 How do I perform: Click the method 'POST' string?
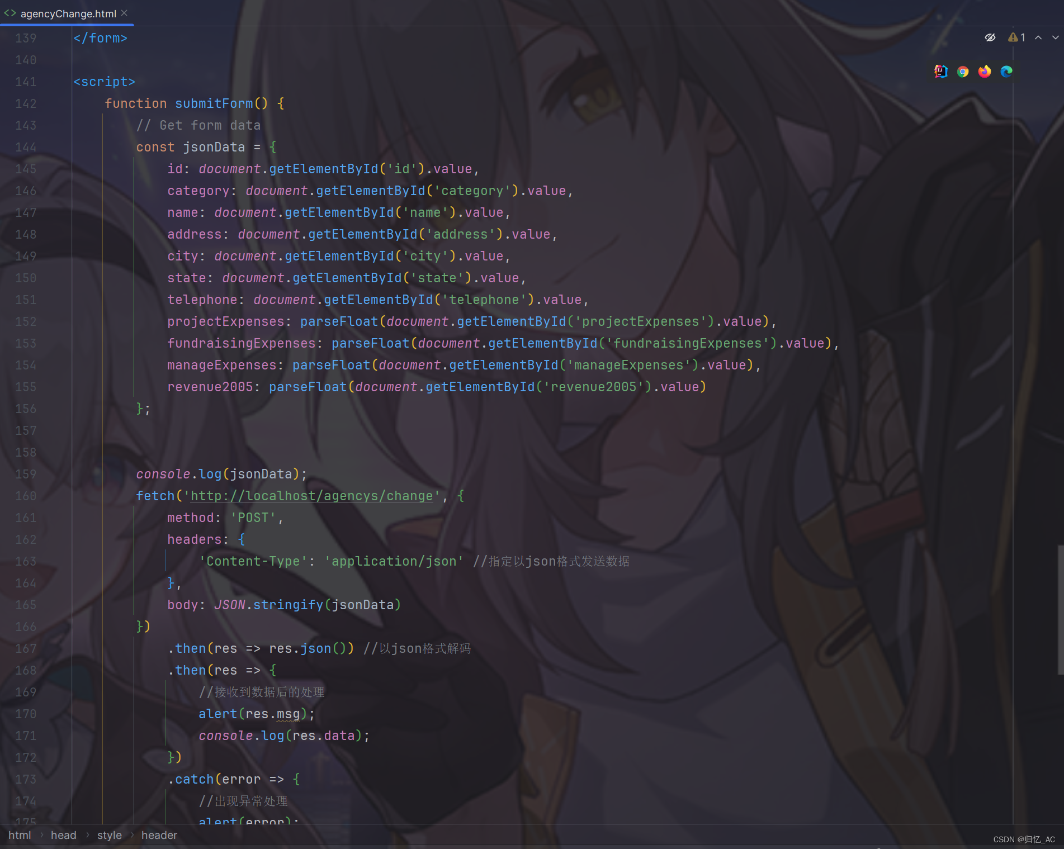pos(253,518)
